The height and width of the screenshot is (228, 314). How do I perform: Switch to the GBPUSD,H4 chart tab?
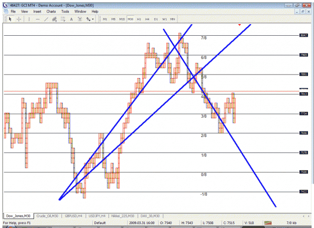coord(73,216)
